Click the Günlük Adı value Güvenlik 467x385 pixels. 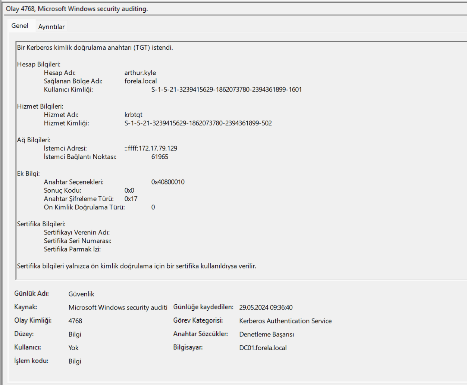81,294
